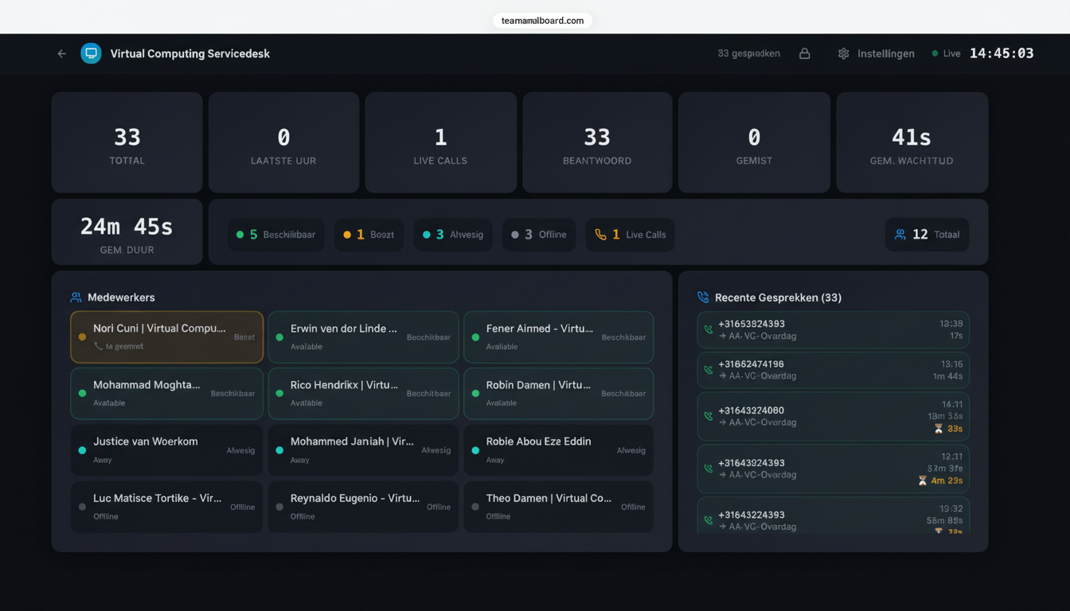Image resolution: width=1070 pixels, height=611 pixels.
Task: Open the Gem. Duur 24m 45s card
Action: tap(127, 232)
